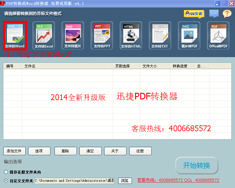235x188 pixels.
Task: Close the PDF converter window
Action: pyautogui.click(x=231, y=3)
